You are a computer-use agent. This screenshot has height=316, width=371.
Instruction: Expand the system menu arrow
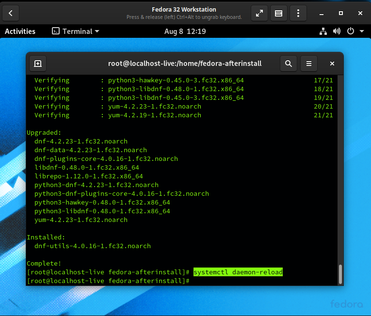pyautogui.click(x=362, y=31)
